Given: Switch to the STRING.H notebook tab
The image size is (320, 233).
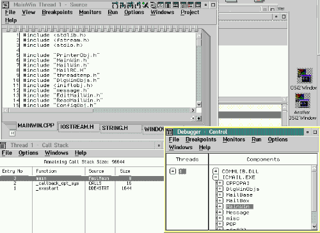Looking at the screenshot, I should (x=115, y=128).
